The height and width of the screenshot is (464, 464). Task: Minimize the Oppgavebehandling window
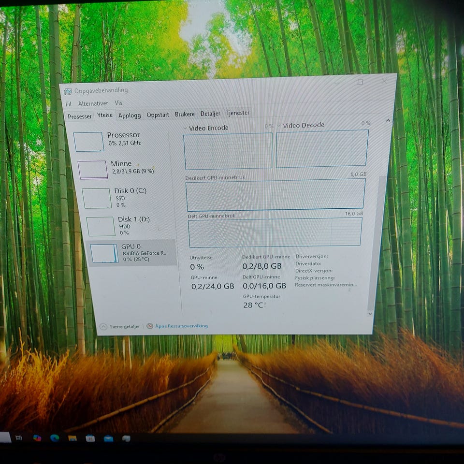[x=337, y=83]
